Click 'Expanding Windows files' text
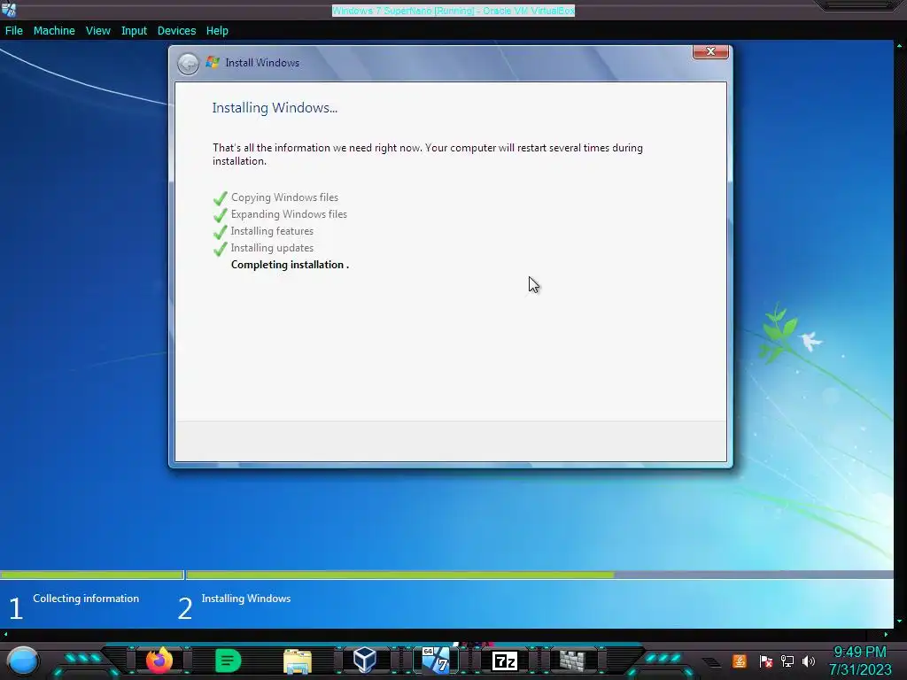Screen dimensions: 907x680 (x=290, y=214)
